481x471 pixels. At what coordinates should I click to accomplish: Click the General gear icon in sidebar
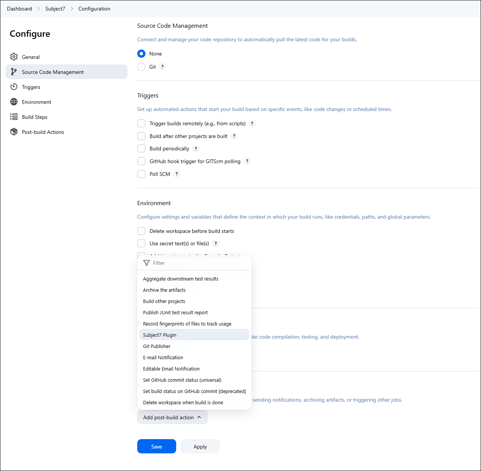(x=14, y=57)
